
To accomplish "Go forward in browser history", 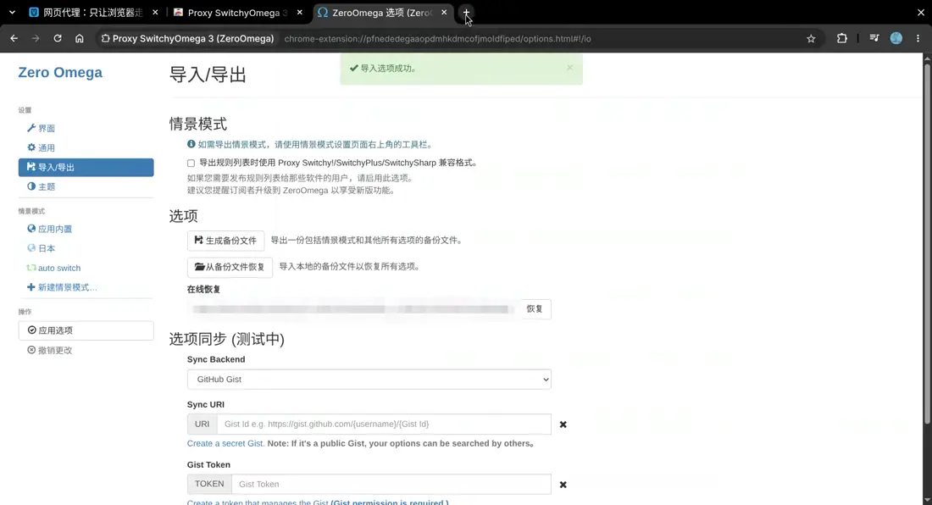I will 36,39.
